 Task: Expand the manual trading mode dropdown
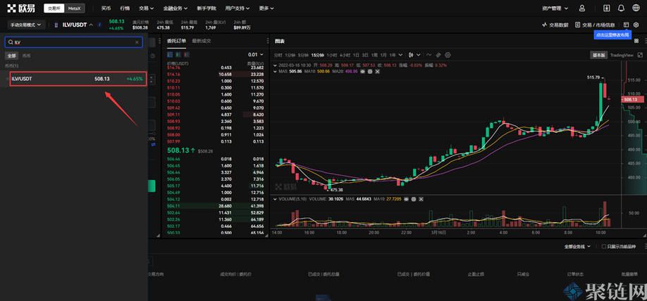click(25, 25)
